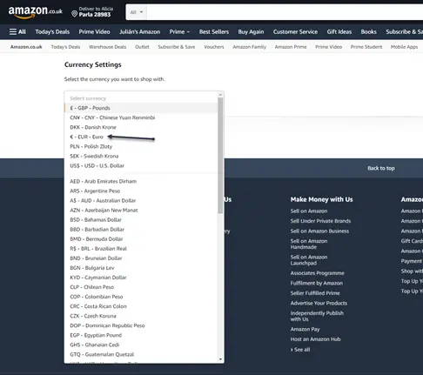Choose GHS - Ghanaian Cedi
The height and width of the screenshot is (375, 423).
(141, 345)
